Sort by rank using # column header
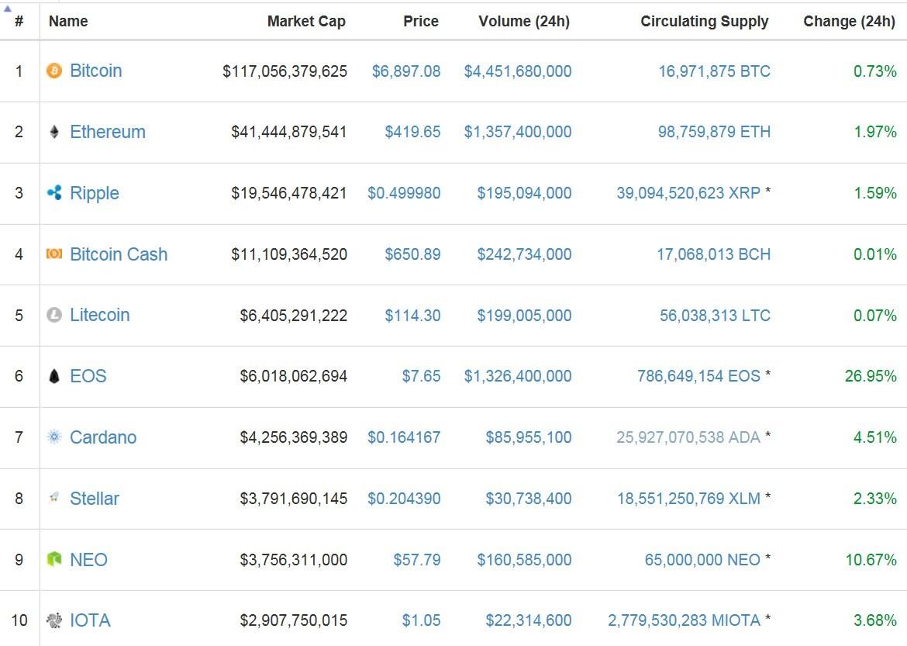Screen dimensions: 907x646 (19, 22)
